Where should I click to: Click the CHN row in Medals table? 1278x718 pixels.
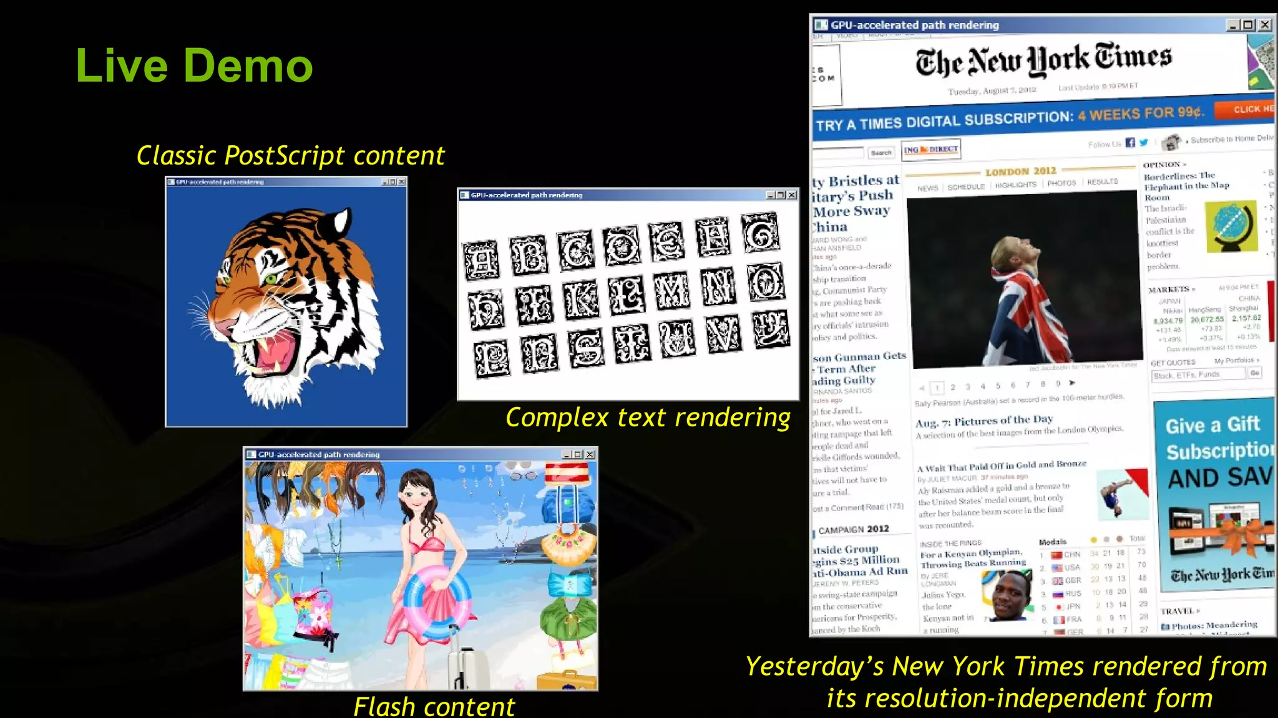tap(1092, 553)
